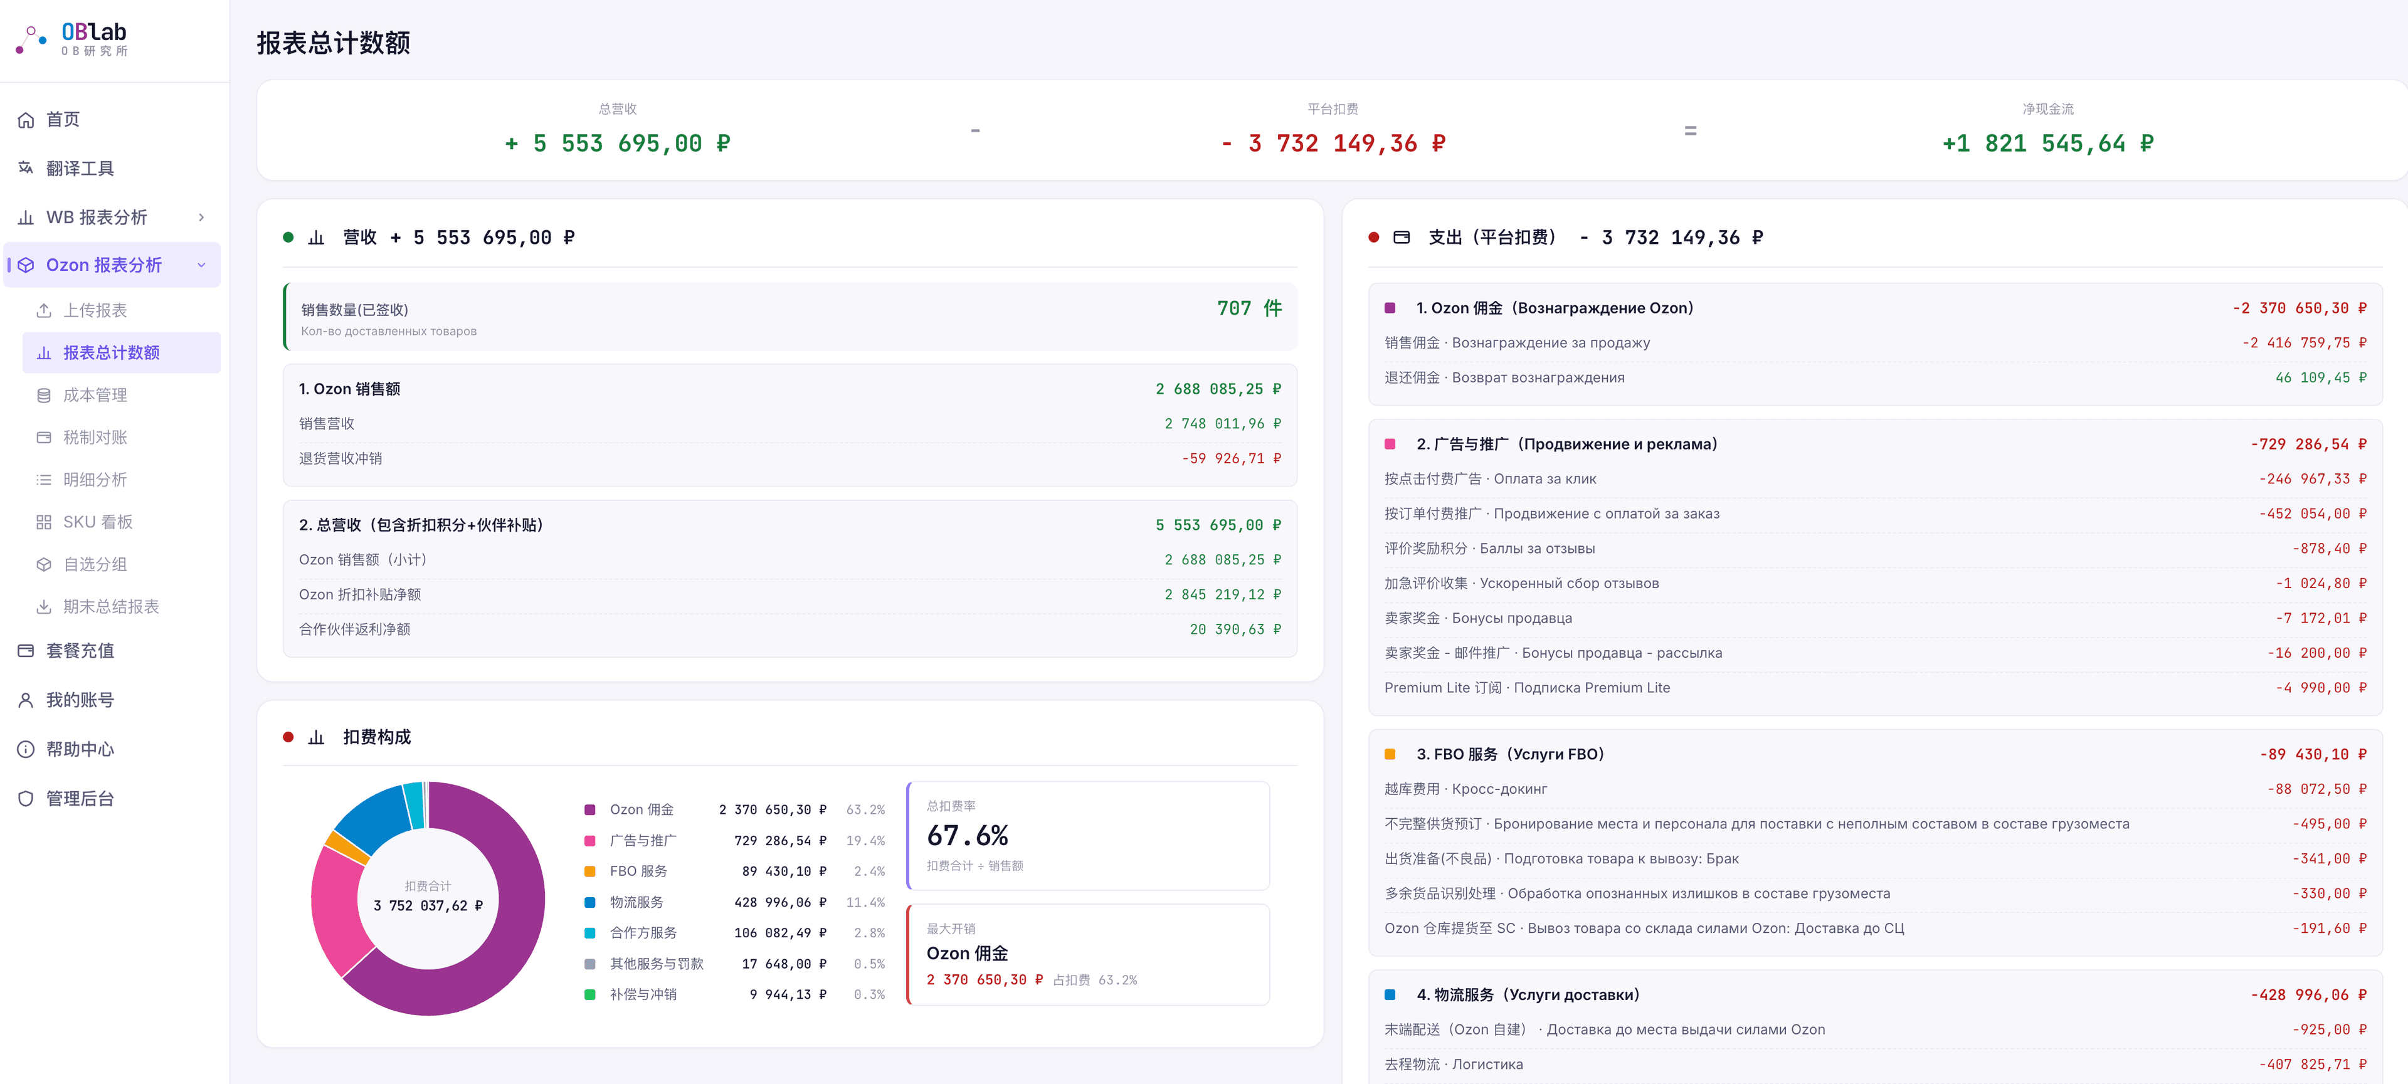Navigate to 税制对账
This screenshot has width=2408, height=1084.
[122, 438]
